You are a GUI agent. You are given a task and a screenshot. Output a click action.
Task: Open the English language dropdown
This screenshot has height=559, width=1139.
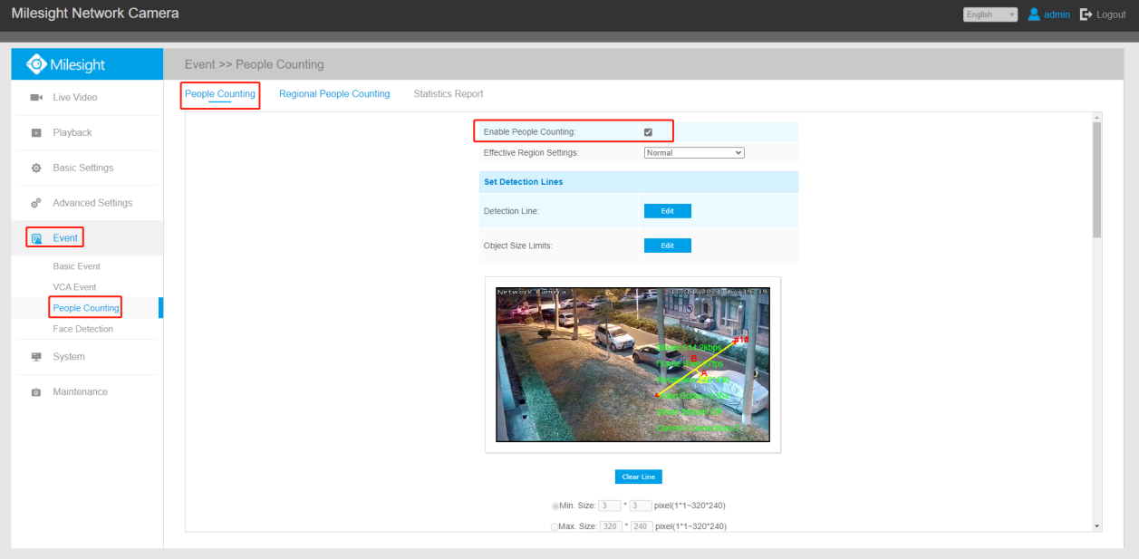coord(990,14)
